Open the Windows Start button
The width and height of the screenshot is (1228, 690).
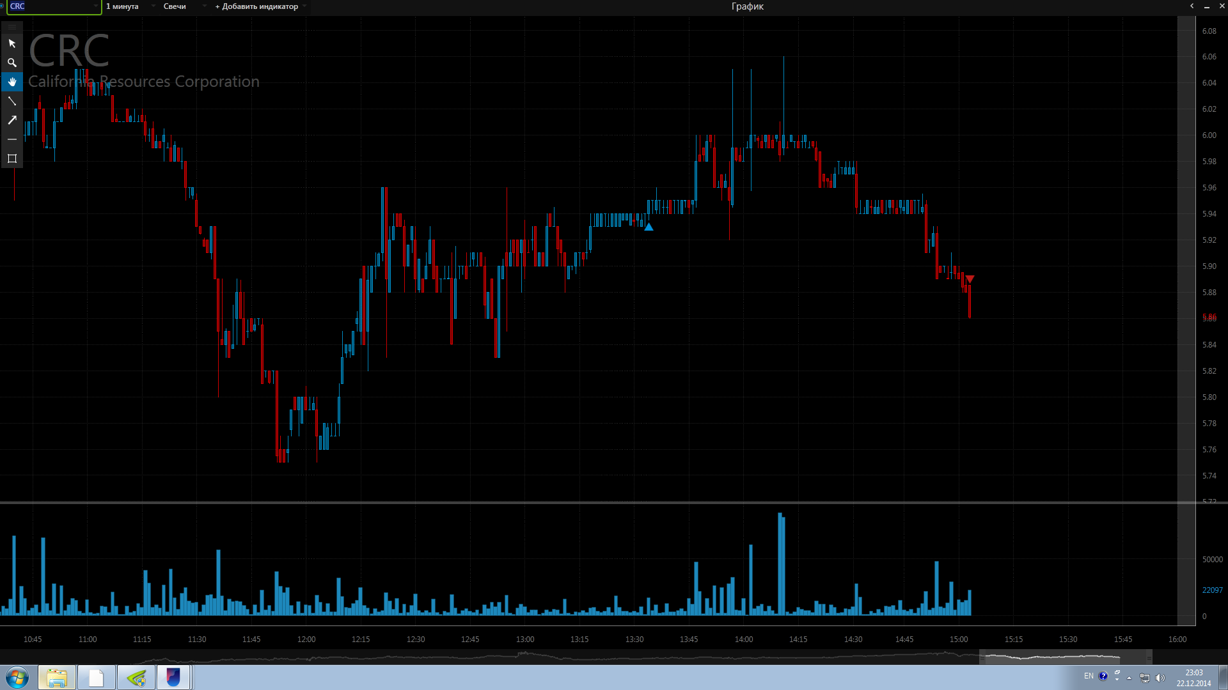tap(17, 677)
